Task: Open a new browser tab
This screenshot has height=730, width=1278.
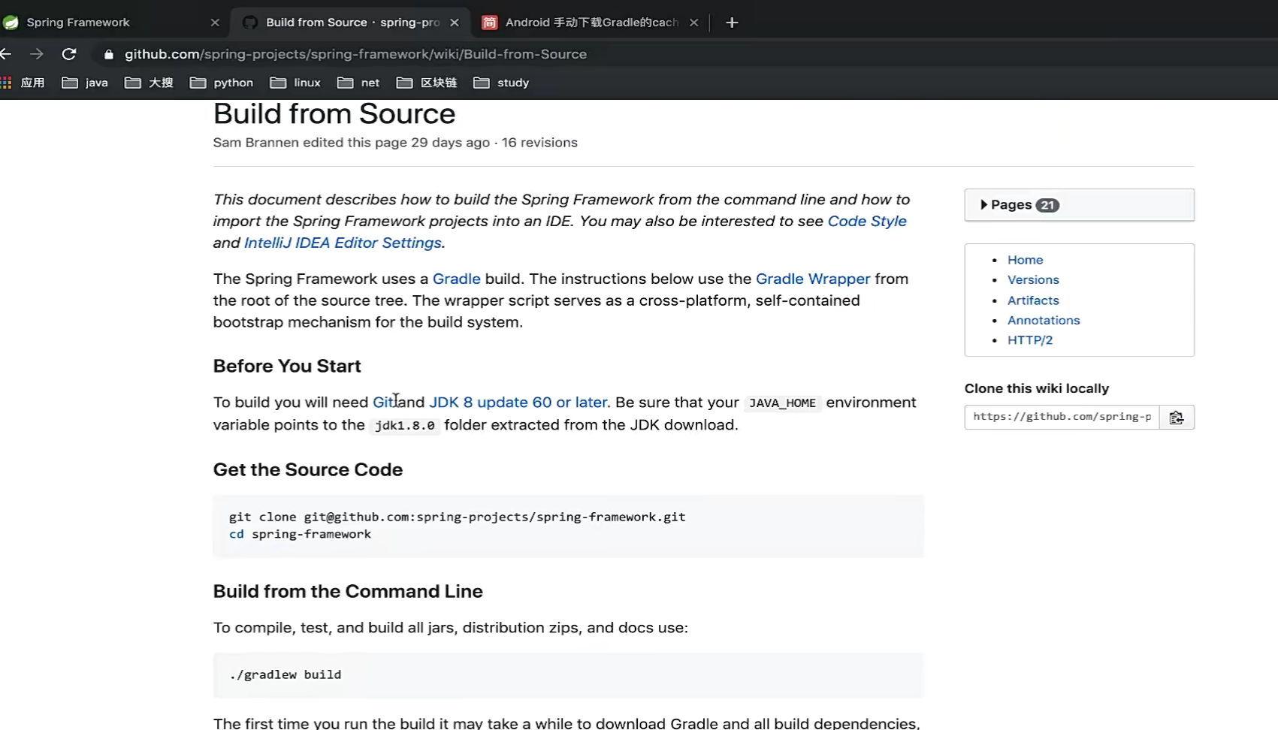Action: coord(732,23)
